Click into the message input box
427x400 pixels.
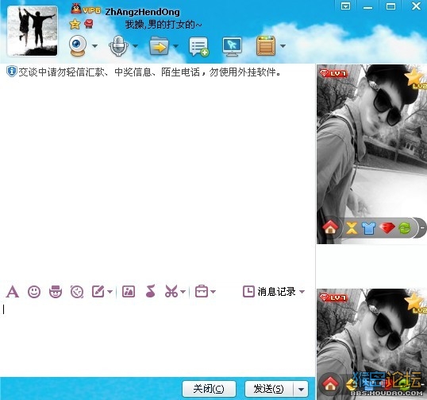[x=157, y=338]
